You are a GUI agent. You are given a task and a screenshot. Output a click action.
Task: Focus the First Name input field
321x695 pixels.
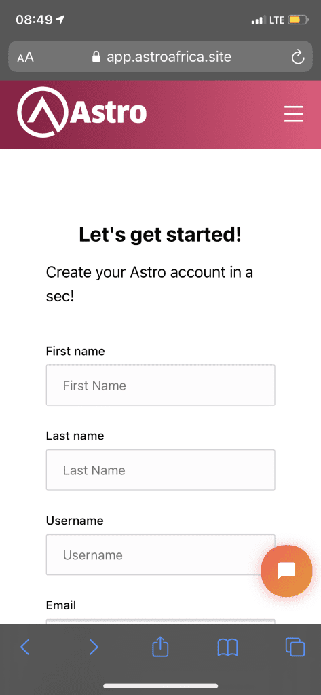[160, 386]
